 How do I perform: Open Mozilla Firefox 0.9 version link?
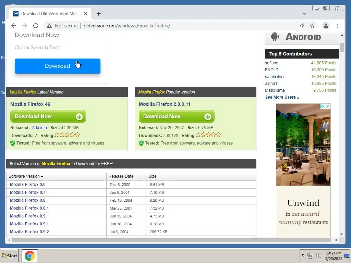click(x=27, y=216)
